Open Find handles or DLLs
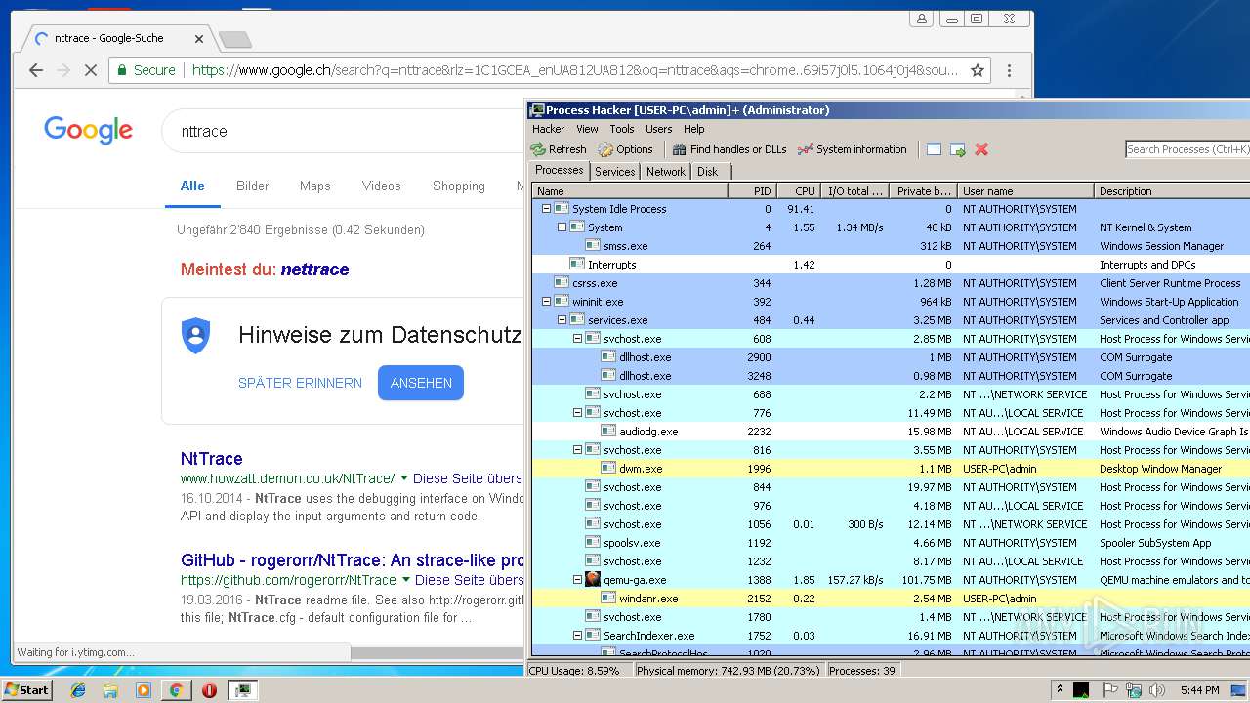Screen dimensions: 1250x703 [x=729, y=149]
